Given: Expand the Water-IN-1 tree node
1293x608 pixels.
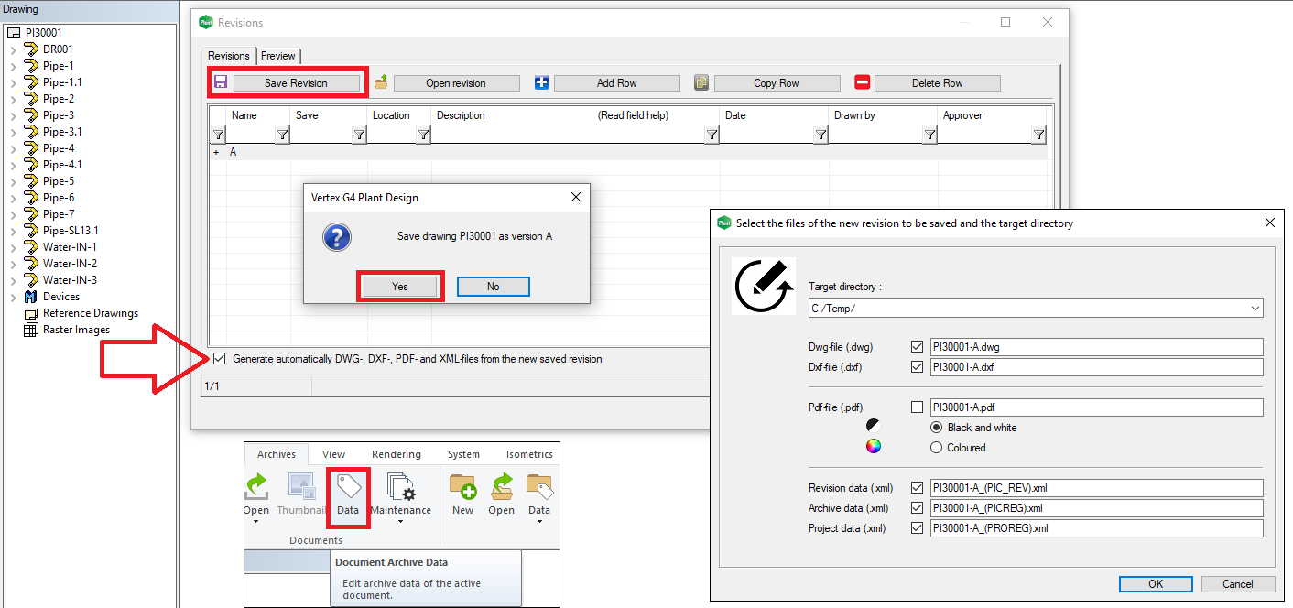Looking at the screenshot, I should tap(13, 247).
